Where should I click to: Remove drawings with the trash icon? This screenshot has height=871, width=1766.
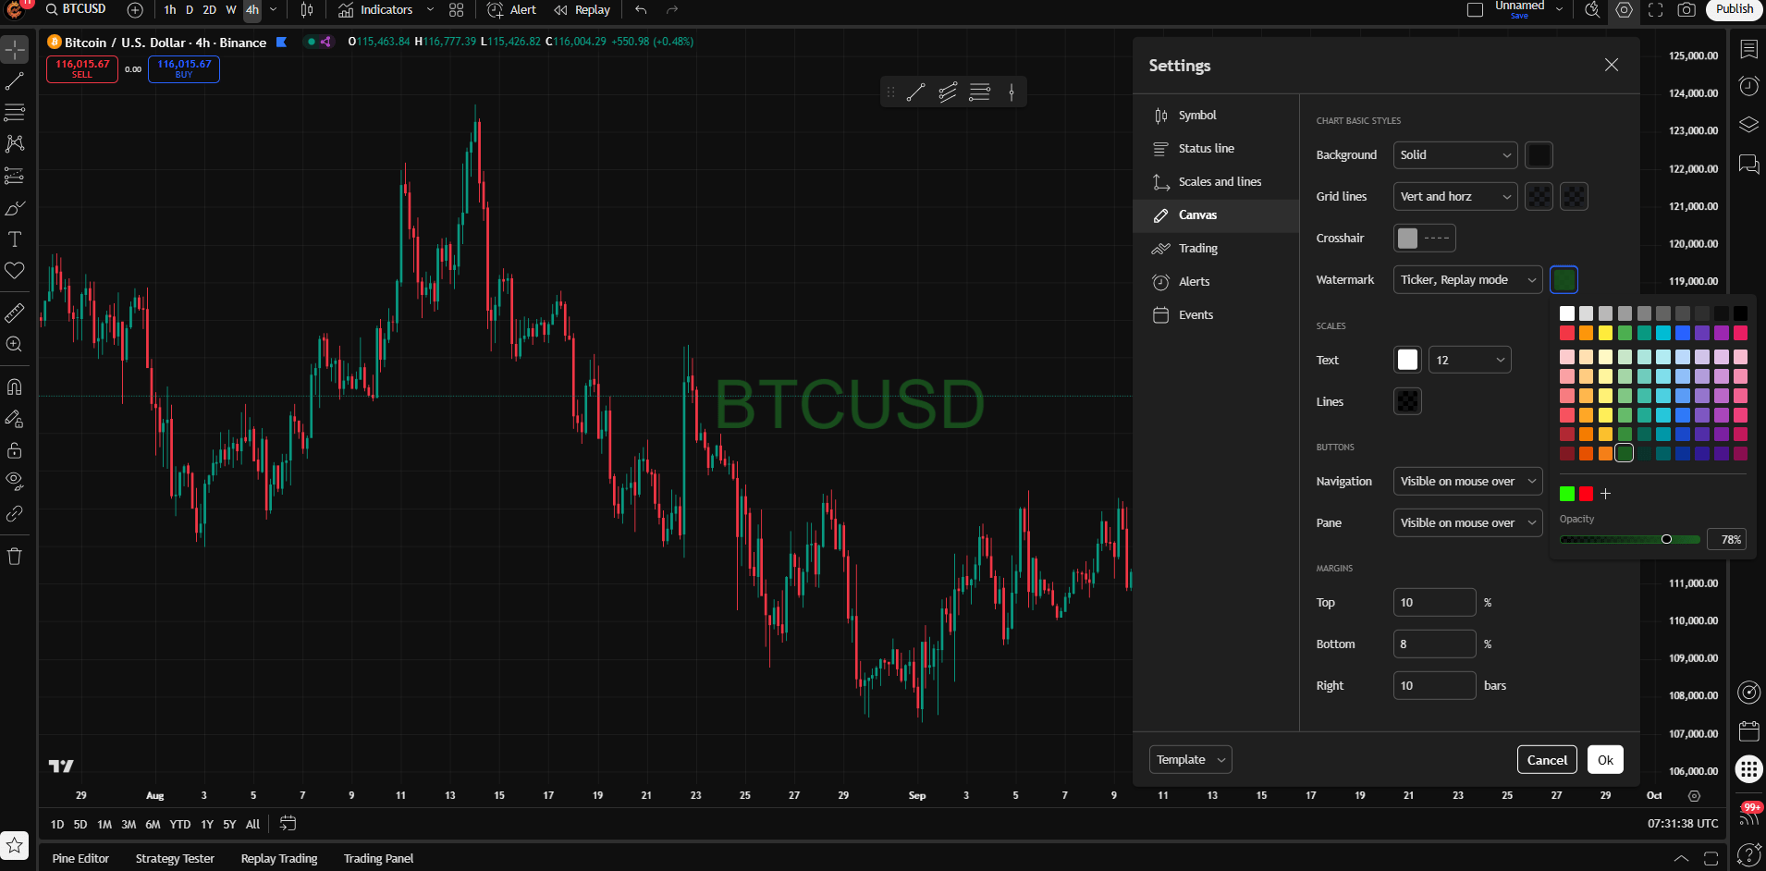pos(15,556)
